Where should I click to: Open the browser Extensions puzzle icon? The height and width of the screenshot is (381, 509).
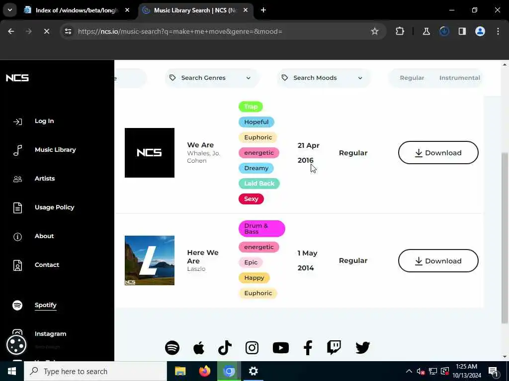click(400, 31)
